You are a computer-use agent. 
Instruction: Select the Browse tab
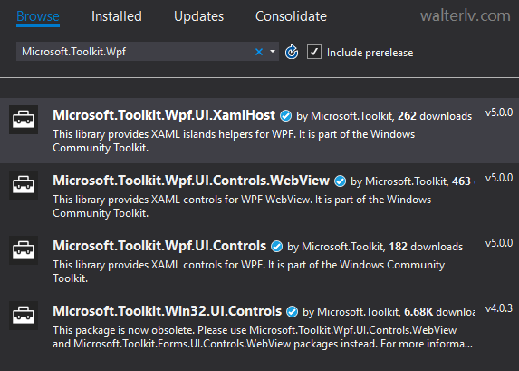click(38, 16)
